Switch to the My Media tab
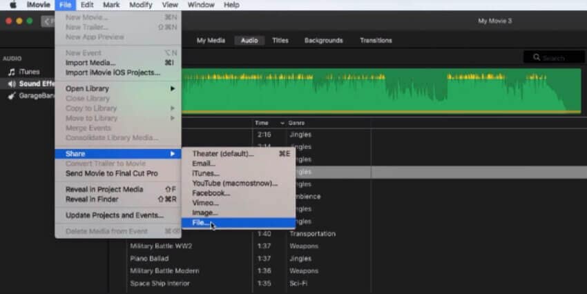The image size is (587, 294). [x=211, y=41]
